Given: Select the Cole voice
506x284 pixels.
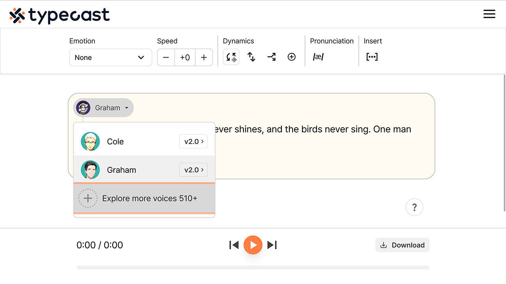Looking at the screenshot, I should click(x=144, y=142).
